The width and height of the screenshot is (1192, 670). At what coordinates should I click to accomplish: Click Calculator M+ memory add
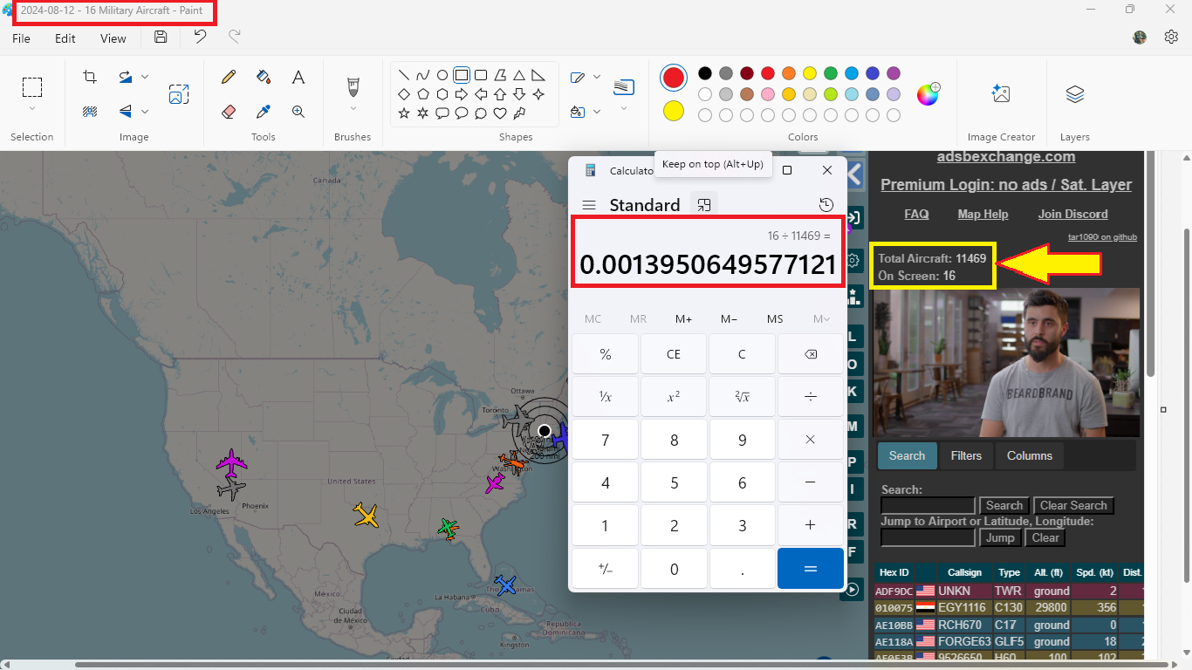point(684,319)
